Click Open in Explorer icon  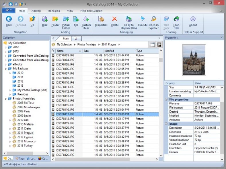coord(153,19)
